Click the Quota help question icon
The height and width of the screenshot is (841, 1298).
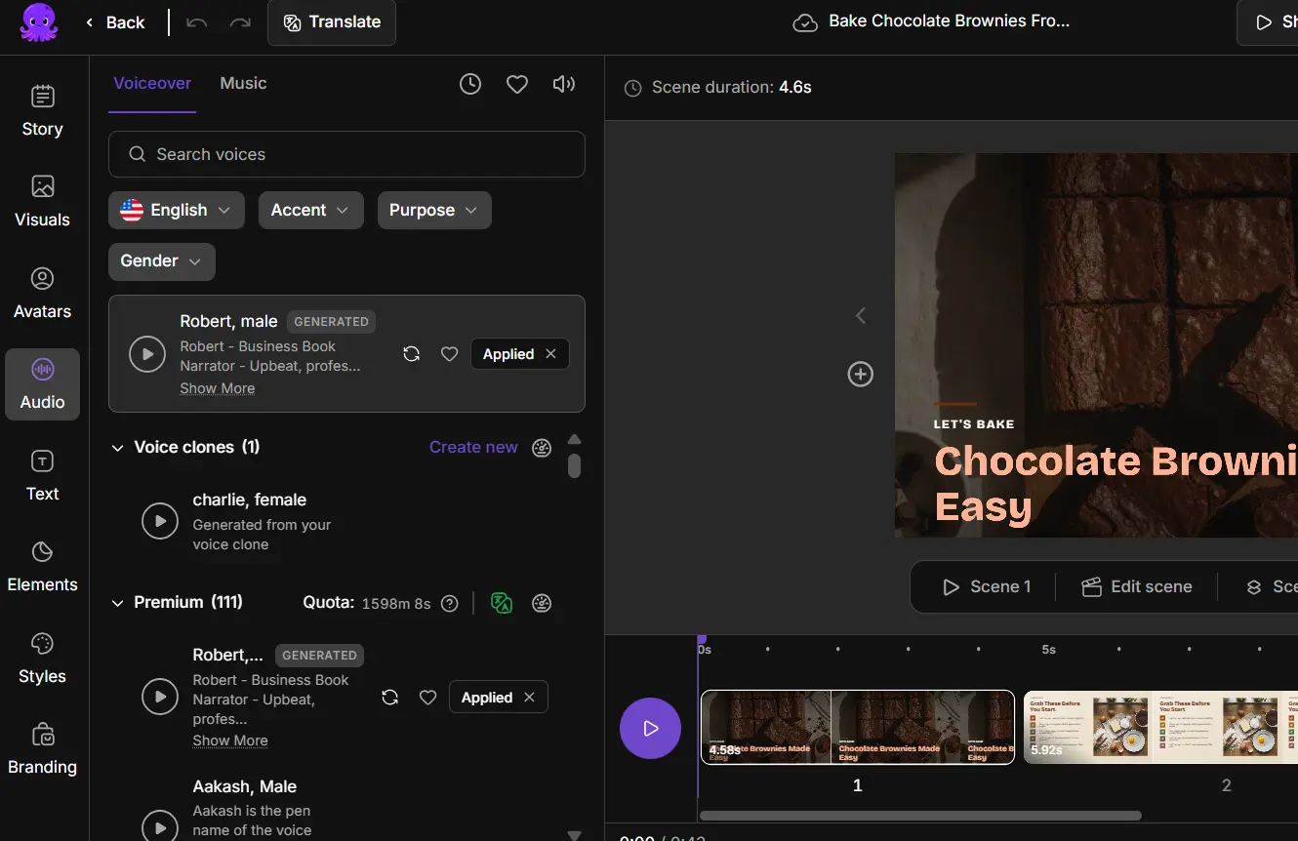450,603
